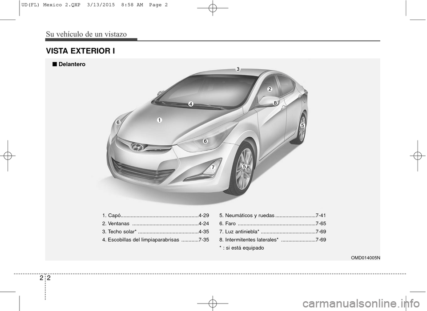Click callout number 7 on the fog light
This screenshot has height=311, width=427.
(x=213, y=167)
